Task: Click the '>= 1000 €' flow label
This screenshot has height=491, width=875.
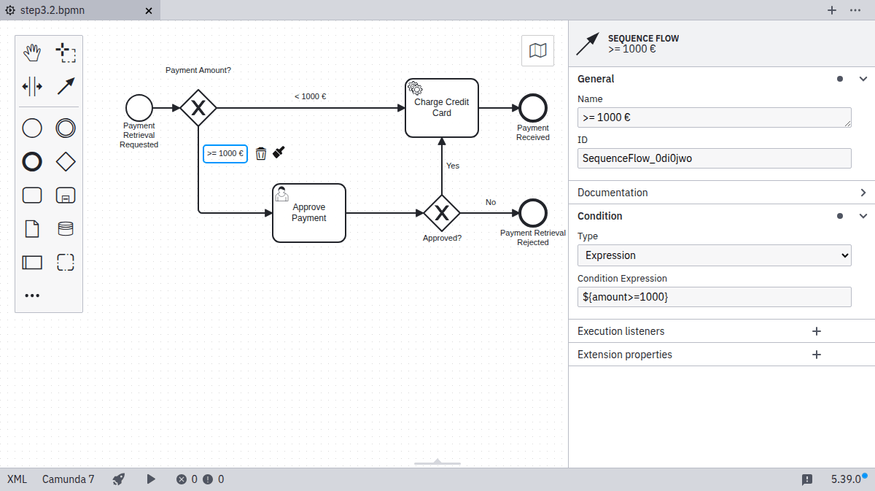Action: pyautogui.click(x=225, y=153)
